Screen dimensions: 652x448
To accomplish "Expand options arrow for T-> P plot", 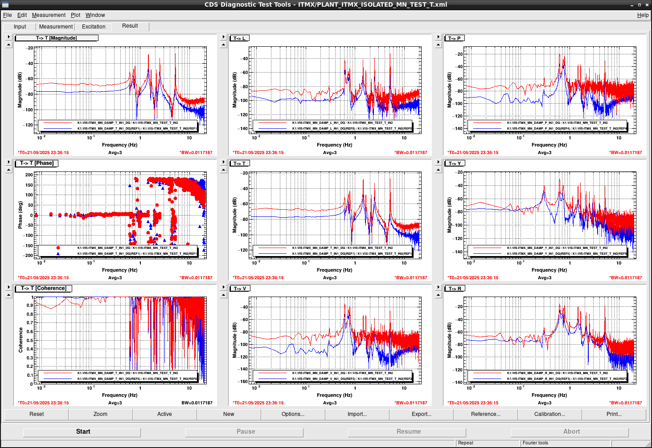I will pos(438,37).
